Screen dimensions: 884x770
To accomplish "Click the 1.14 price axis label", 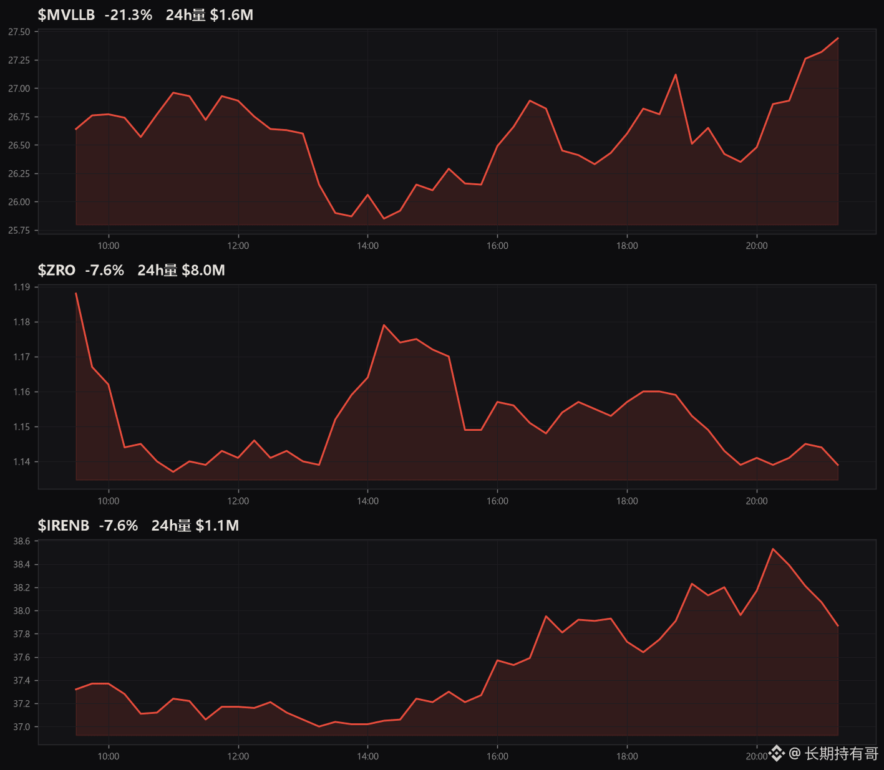I will point(22,462).
